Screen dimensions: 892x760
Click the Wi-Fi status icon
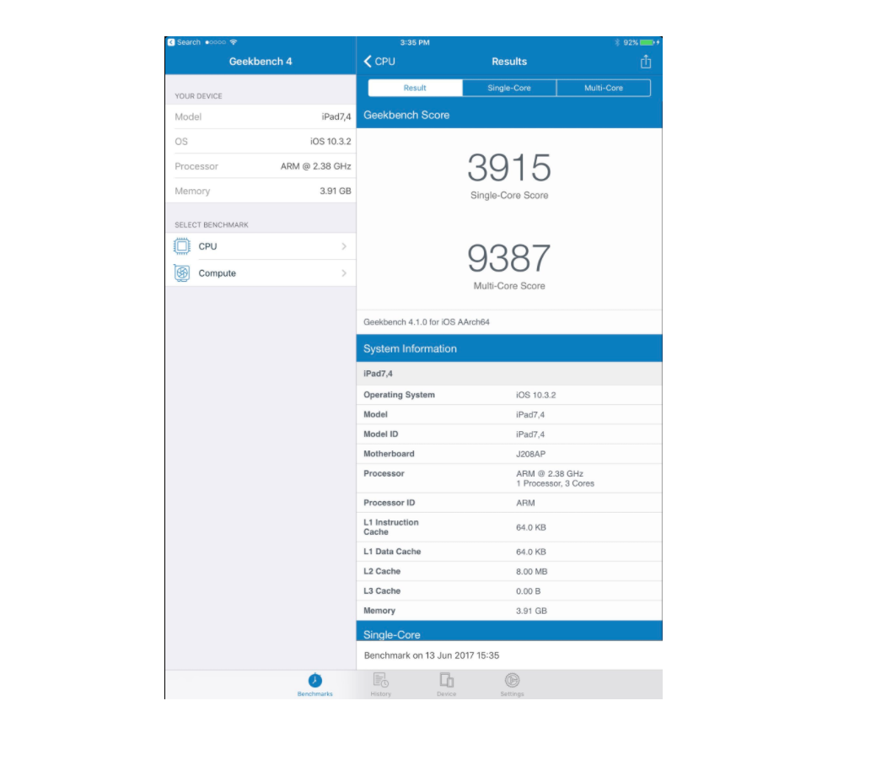(x=234, y=42)
